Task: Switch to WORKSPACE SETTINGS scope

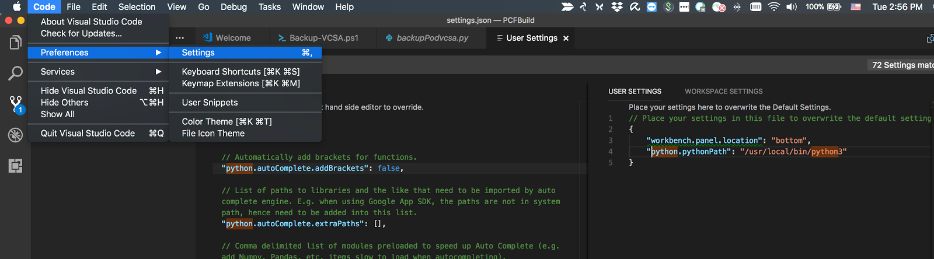Action: 724,92
